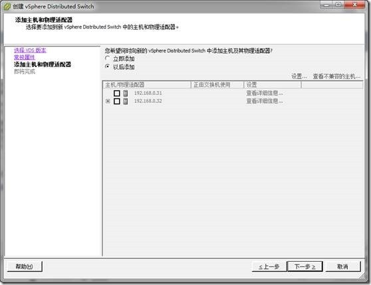The height and width of the screenshot is (285, 371).
Task: Cancel the wizard with 取消
Action: pos(343,266)
